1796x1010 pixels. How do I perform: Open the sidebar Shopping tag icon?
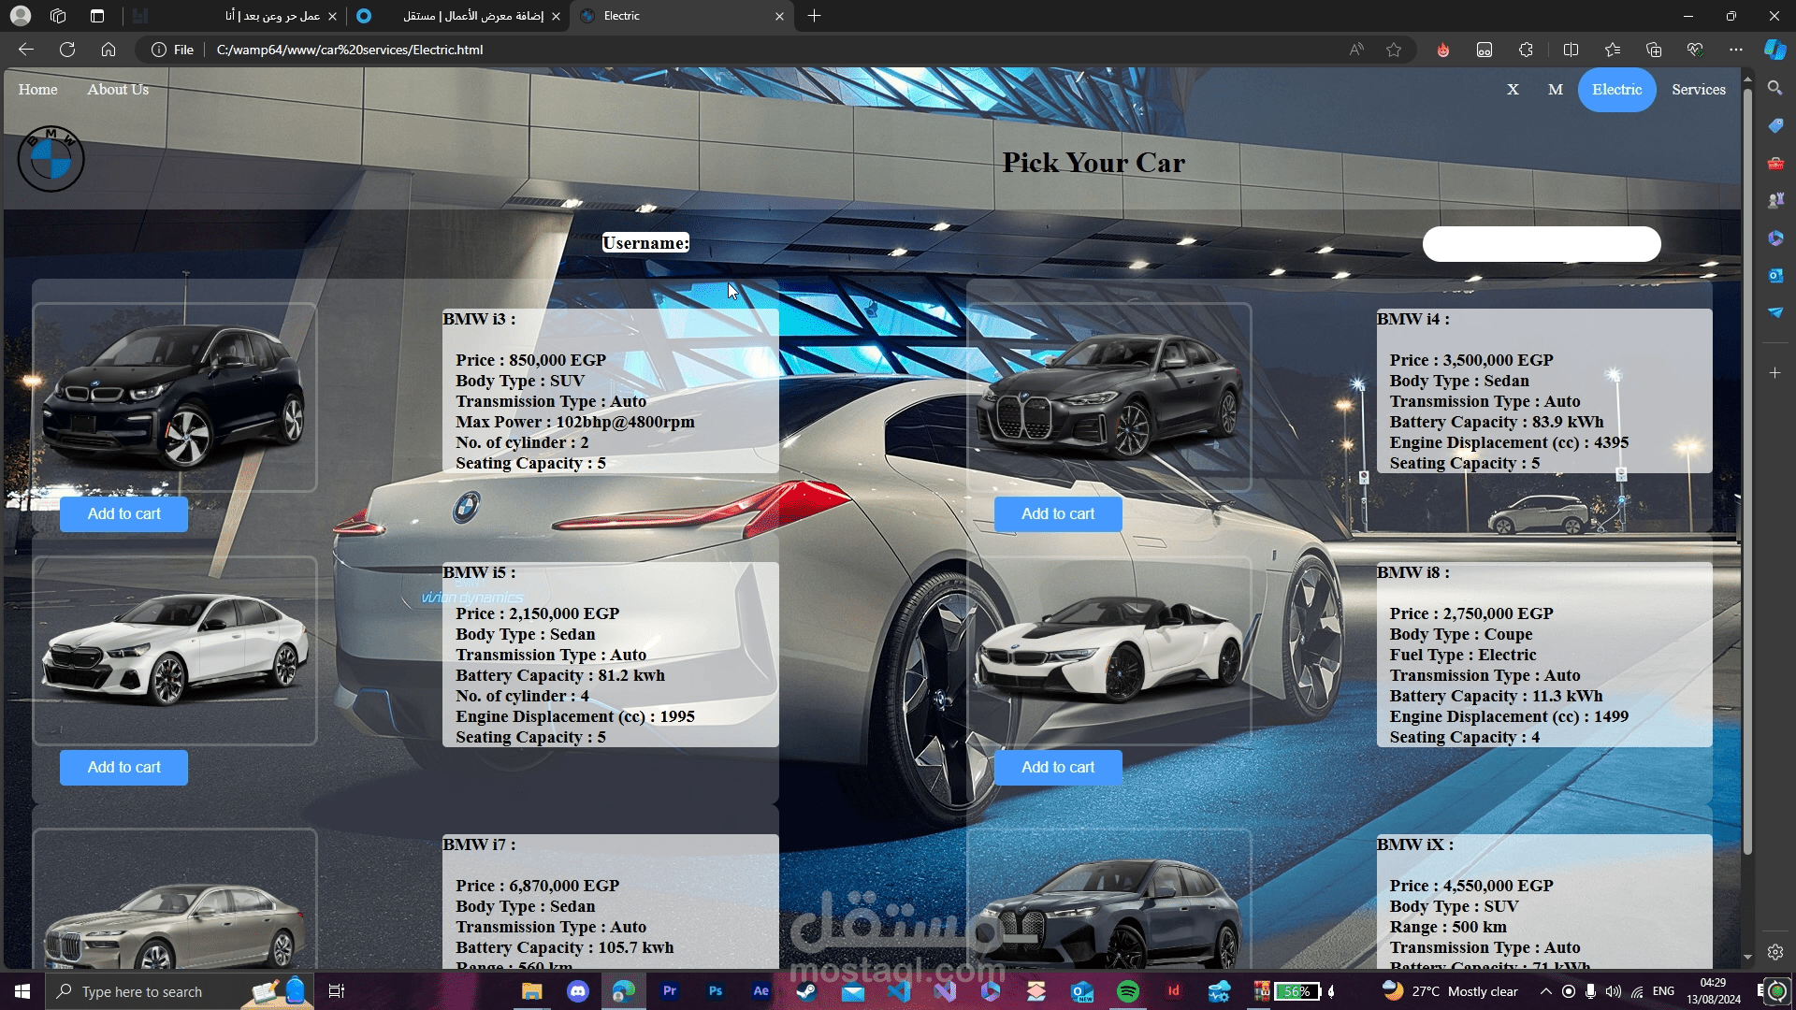click(x=1774, y=125)
